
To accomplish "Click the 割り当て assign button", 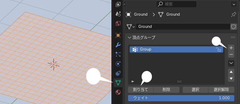I will tap(141, 90).
